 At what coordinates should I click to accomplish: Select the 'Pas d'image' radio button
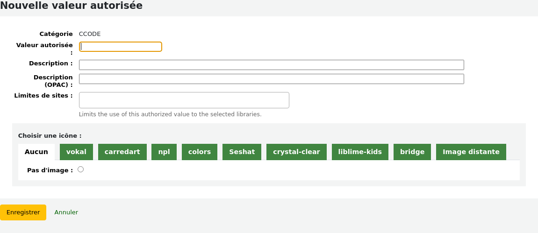coord(81,169)
